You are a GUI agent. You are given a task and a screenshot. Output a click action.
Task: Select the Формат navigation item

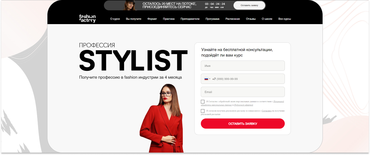pos(152,19)
